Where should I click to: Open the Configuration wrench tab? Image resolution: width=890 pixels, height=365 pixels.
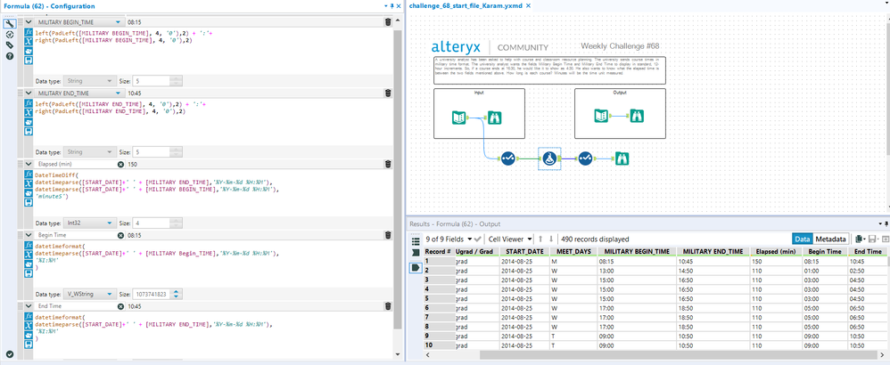9,24
